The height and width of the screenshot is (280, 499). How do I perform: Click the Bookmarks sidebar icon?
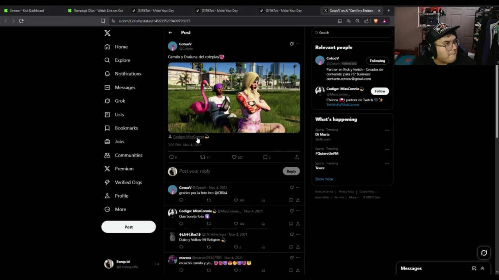[x=107, y=128]
